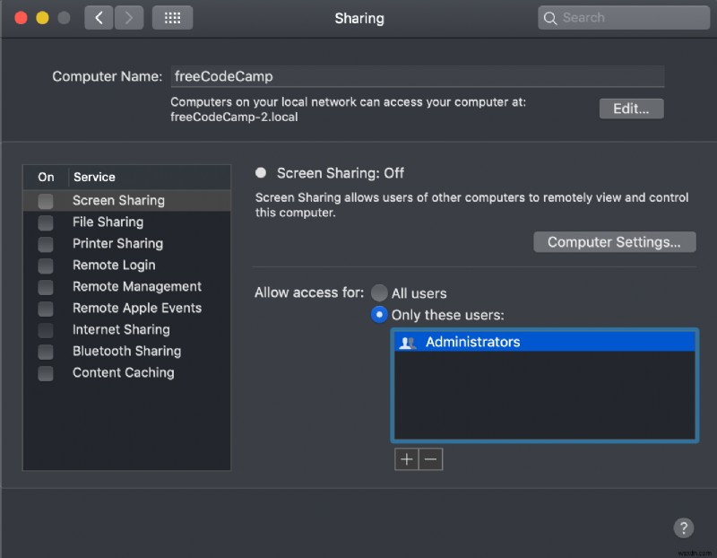The image size is (717, 558).
Task: Click the Administrators group user icon
Action: 410,341
